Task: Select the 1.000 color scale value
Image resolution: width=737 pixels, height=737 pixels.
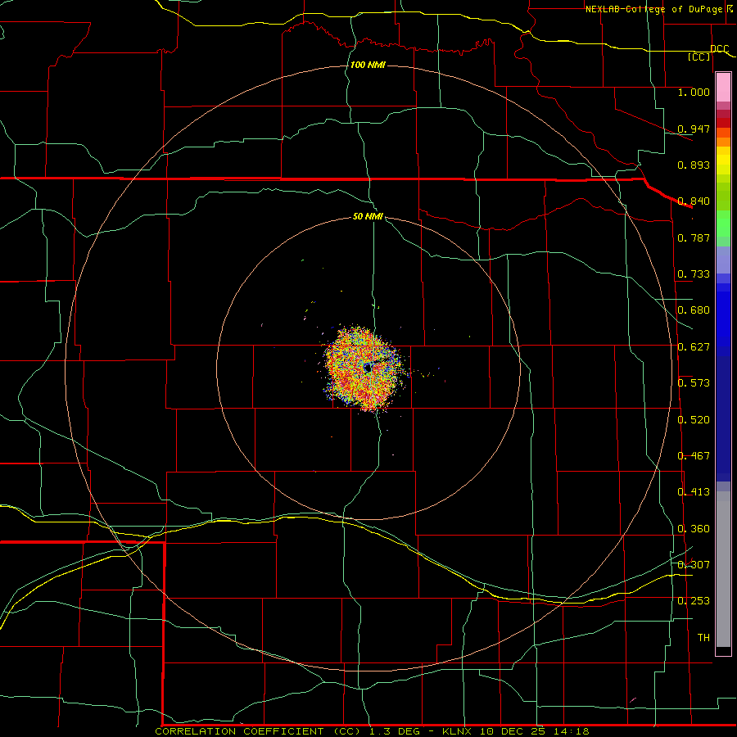Action: click(x=694, y=92)
